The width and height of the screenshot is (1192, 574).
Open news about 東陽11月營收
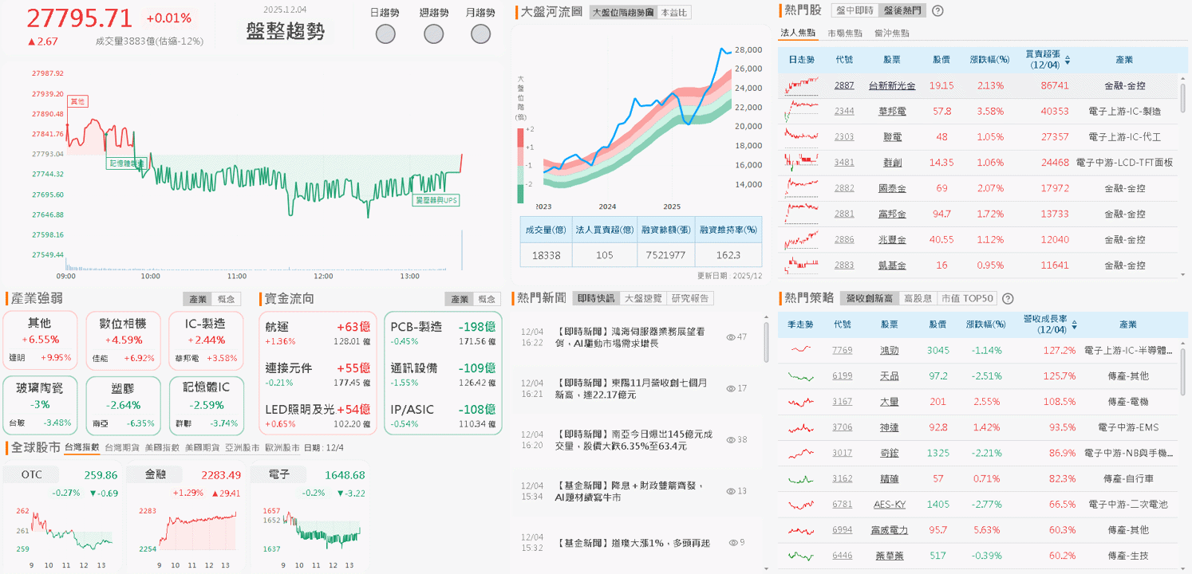pyautogui.click(x=631, y=388)
